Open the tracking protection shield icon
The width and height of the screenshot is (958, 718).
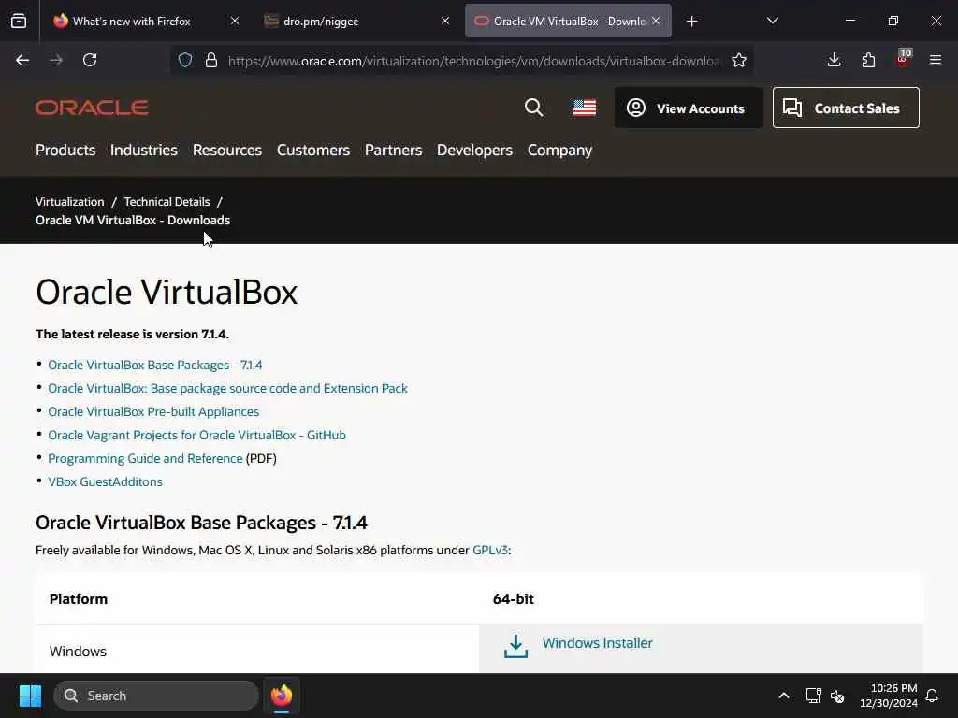185,60
